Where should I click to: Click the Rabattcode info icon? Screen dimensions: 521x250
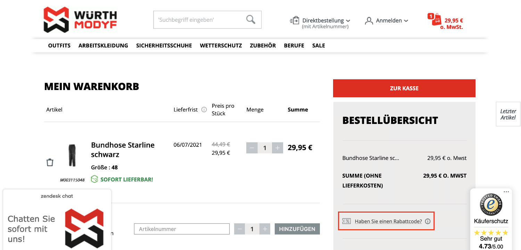pos(428,221)
